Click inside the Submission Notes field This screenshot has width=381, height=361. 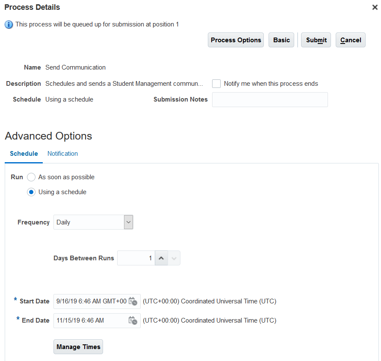point(269,99)
